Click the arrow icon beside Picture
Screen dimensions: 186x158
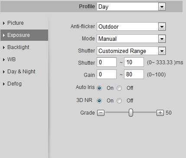click(4, 23)
